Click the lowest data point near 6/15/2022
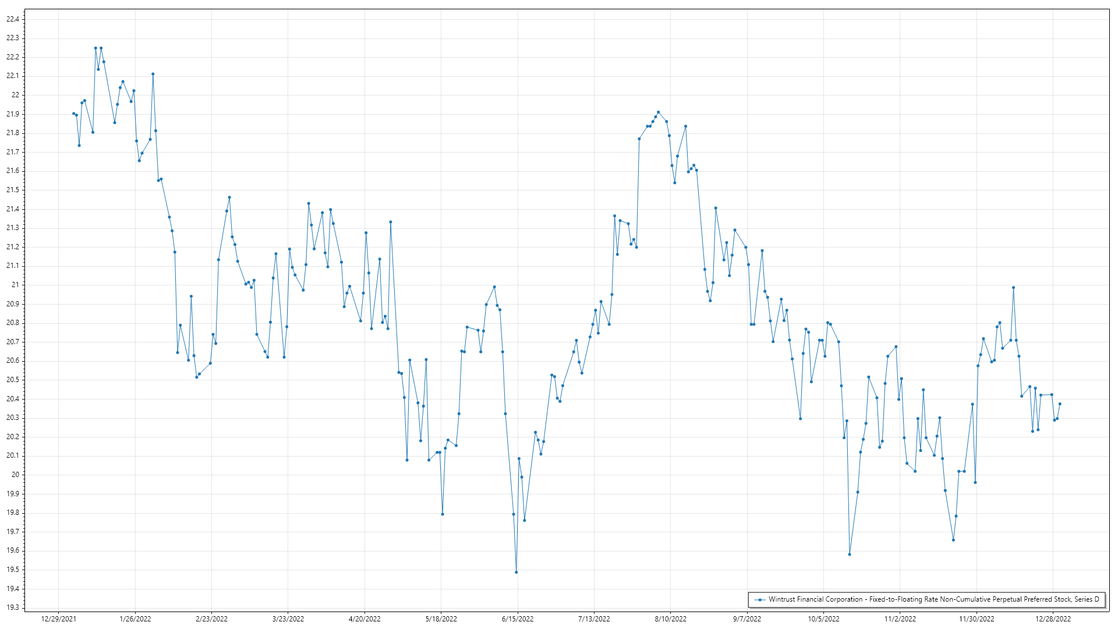The image size is (1118, 629). tap(516, 572)
